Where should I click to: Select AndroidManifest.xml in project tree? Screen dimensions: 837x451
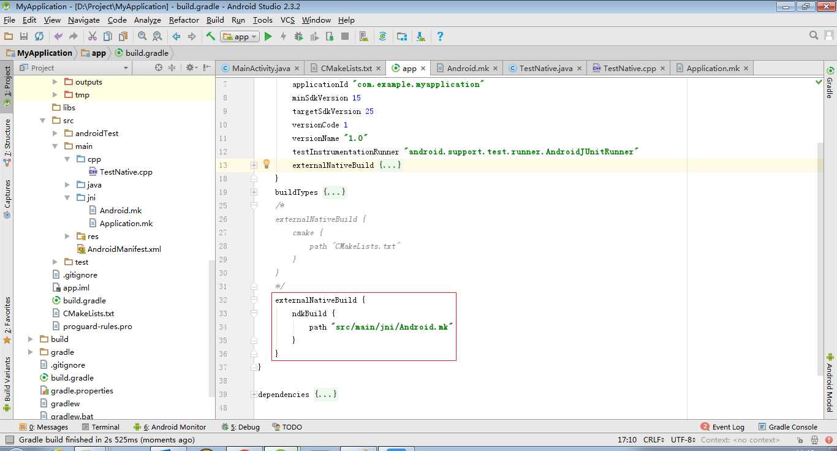119,249
